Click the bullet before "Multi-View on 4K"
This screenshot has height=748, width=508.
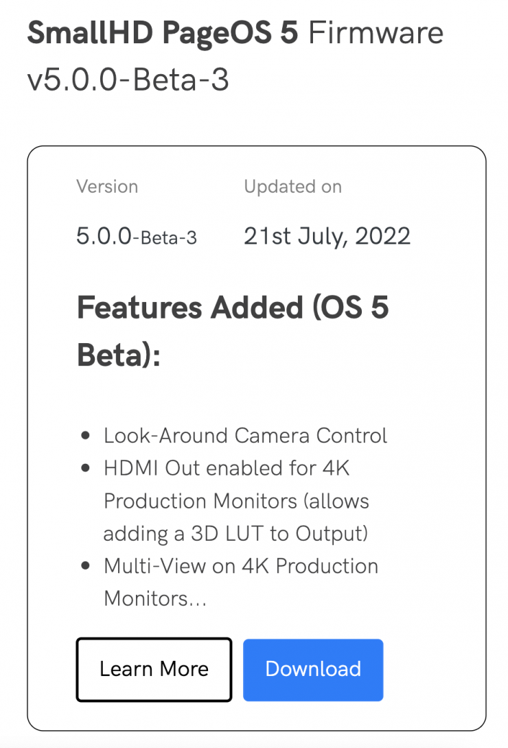click(x=86, y=566)
